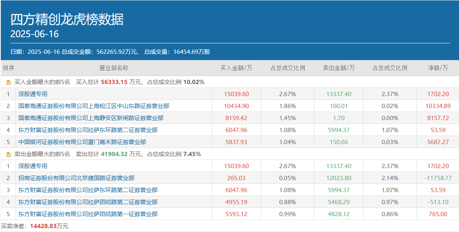Screen dimensions: 459x232
Task: Open 招商证券北京建国路证券营业部 link
Action: pyautogui.click(x=76, y=178)
